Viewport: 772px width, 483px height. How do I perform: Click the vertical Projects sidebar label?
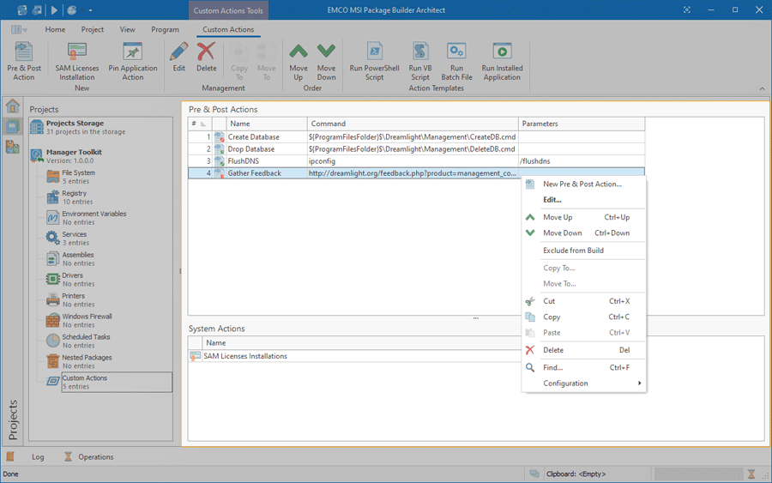13,420
